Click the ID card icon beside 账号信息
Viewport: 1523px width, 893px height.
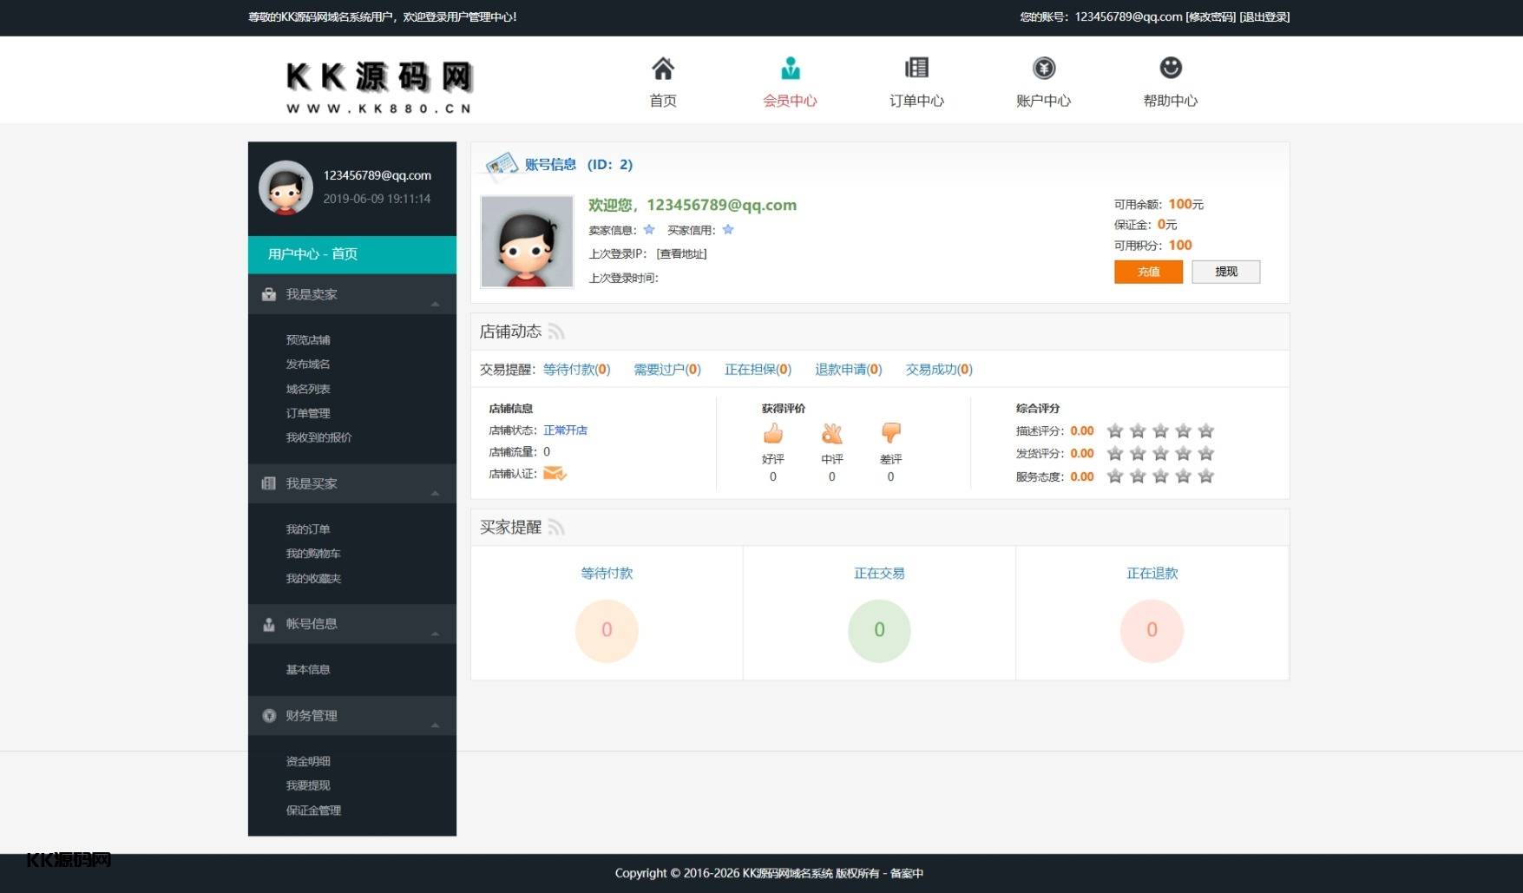point(502,165)
